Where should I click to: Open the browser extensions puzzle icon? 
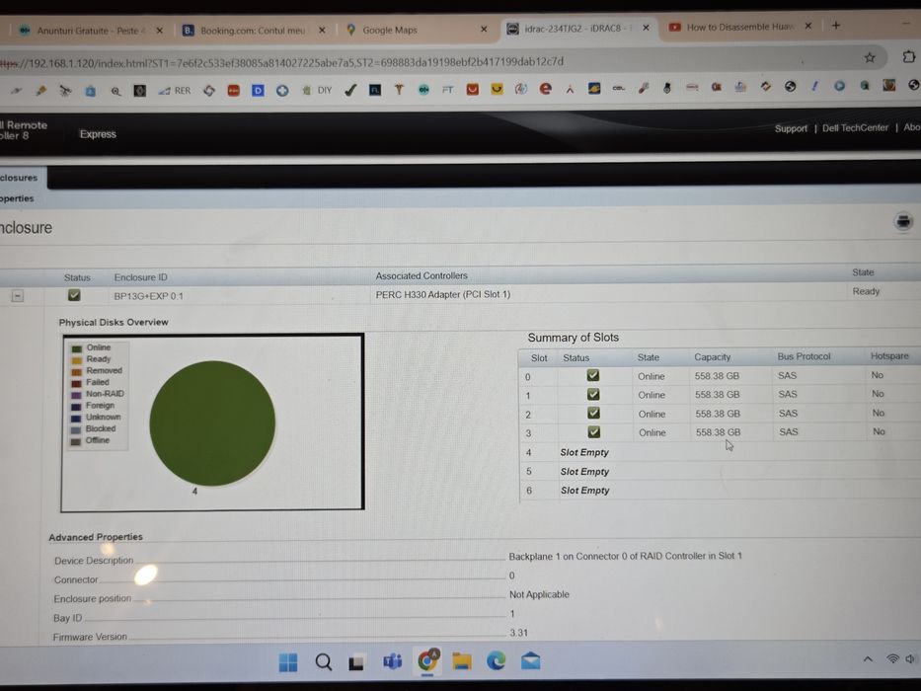(x=908, y=56)
